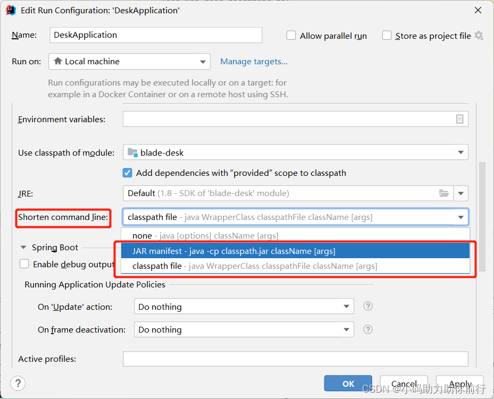Toggle Store as project file checkbox
Screen dimensions: 494x399
(387, 35)
